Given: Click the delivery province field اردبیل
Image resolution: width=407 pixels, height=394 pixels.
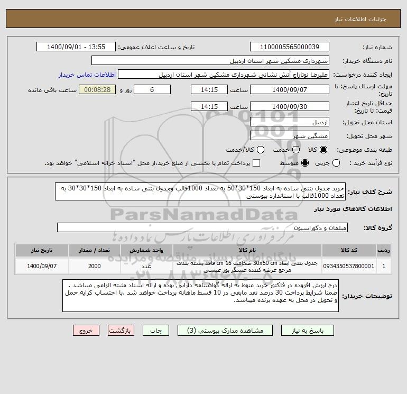Looking at the screenshot, I should click(x=290, y=122).
